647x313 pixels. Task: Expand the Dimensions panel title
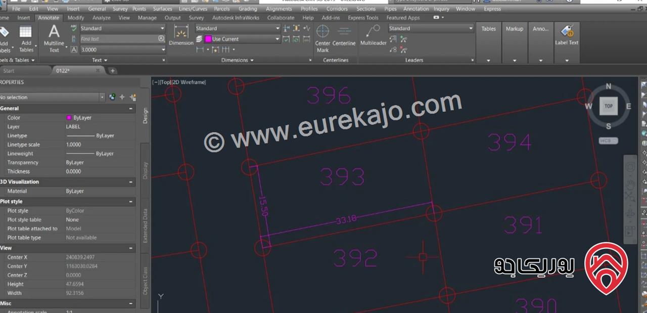(238, 60)
